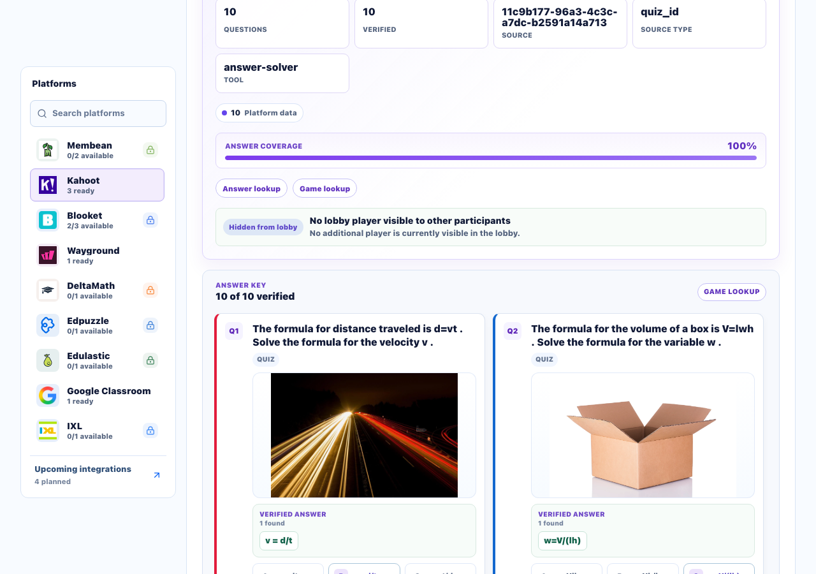Click the Blooket logo icon
This screenshot has height=574, width=816.
point(48,220)
